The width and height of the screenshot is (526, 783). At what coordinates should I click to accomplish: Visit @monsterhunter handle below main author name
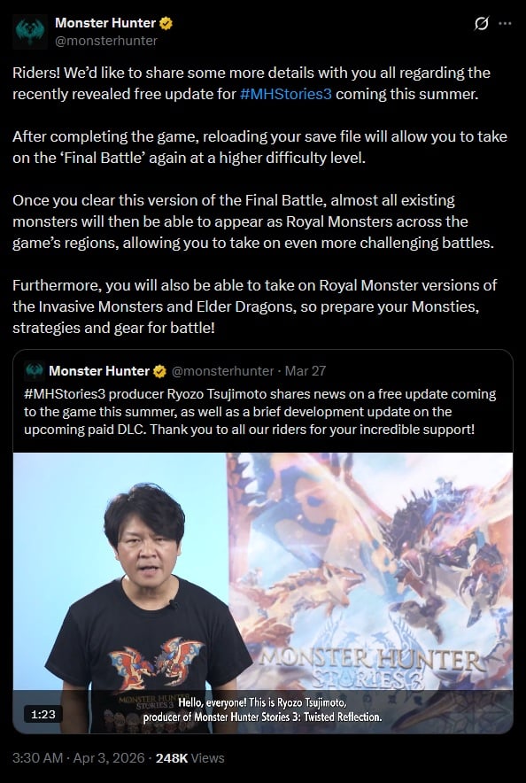106,41
